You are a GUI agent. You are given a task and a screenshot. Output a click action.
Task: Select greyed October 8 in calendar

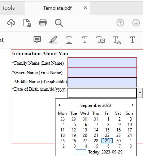point(131,146)
